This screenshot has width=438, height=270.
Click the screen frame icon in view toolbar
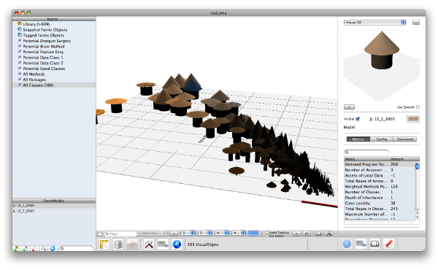319,234
